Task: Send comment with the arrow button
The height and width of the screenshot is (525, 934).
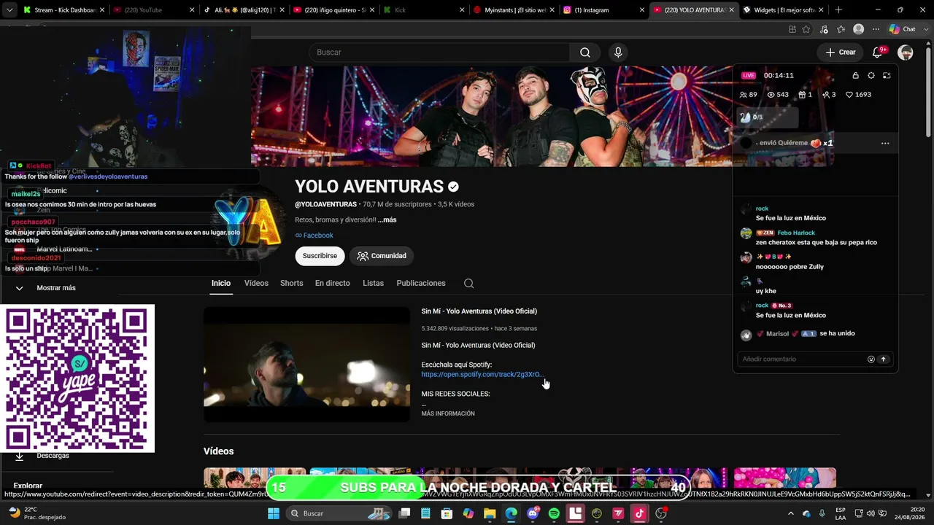Action: pos(883,359)
